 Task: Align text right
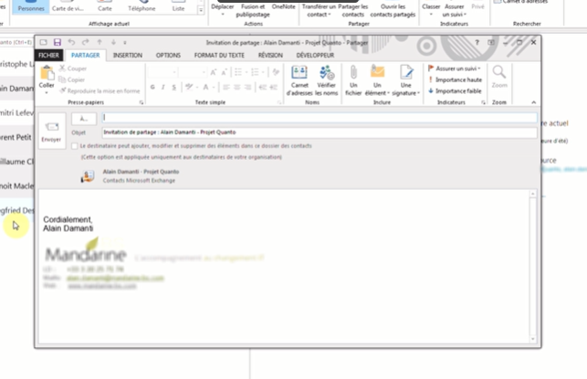247,88
